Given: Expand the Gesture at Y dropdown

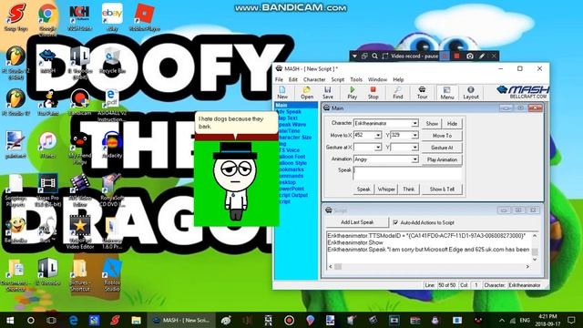Looking at the screenshot, I should pyautogui.click(x=414, y=148).
